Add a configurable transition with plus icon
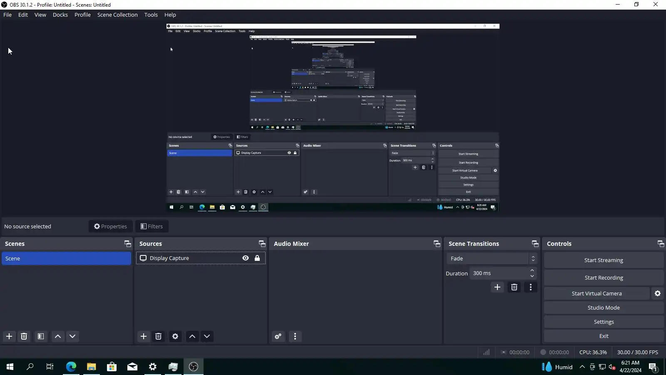 pyautogui.click(x=497, y=287)
